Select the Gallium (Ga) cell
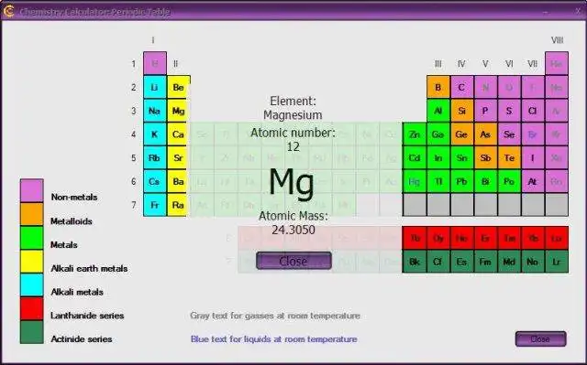 (438, 134)
